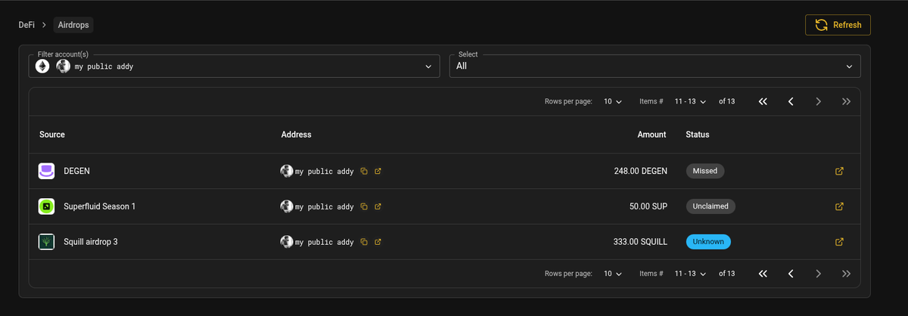Click the 50.00 SUP amount
This screenshot has height=316, width=908.
tap(648, 206)
